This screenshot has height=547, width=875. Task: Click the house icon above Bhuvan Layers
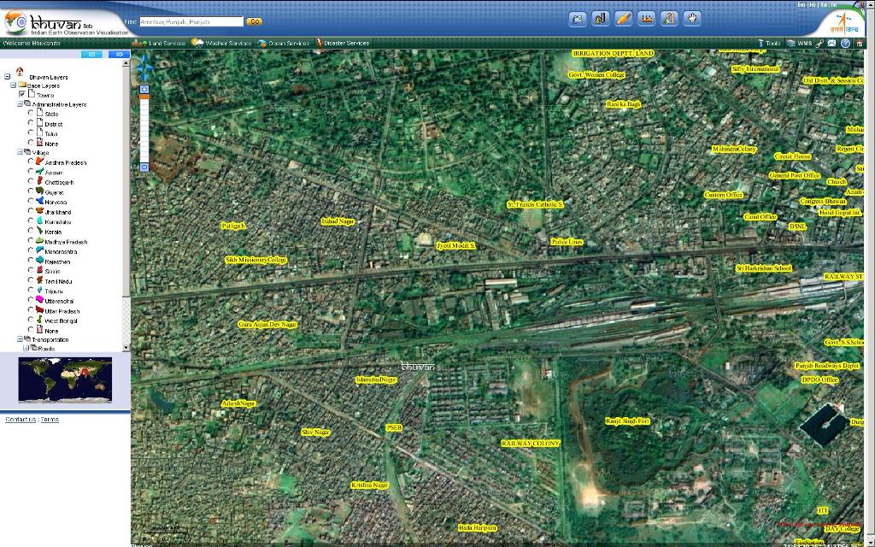pyautogui.click(x=20, y=71)
